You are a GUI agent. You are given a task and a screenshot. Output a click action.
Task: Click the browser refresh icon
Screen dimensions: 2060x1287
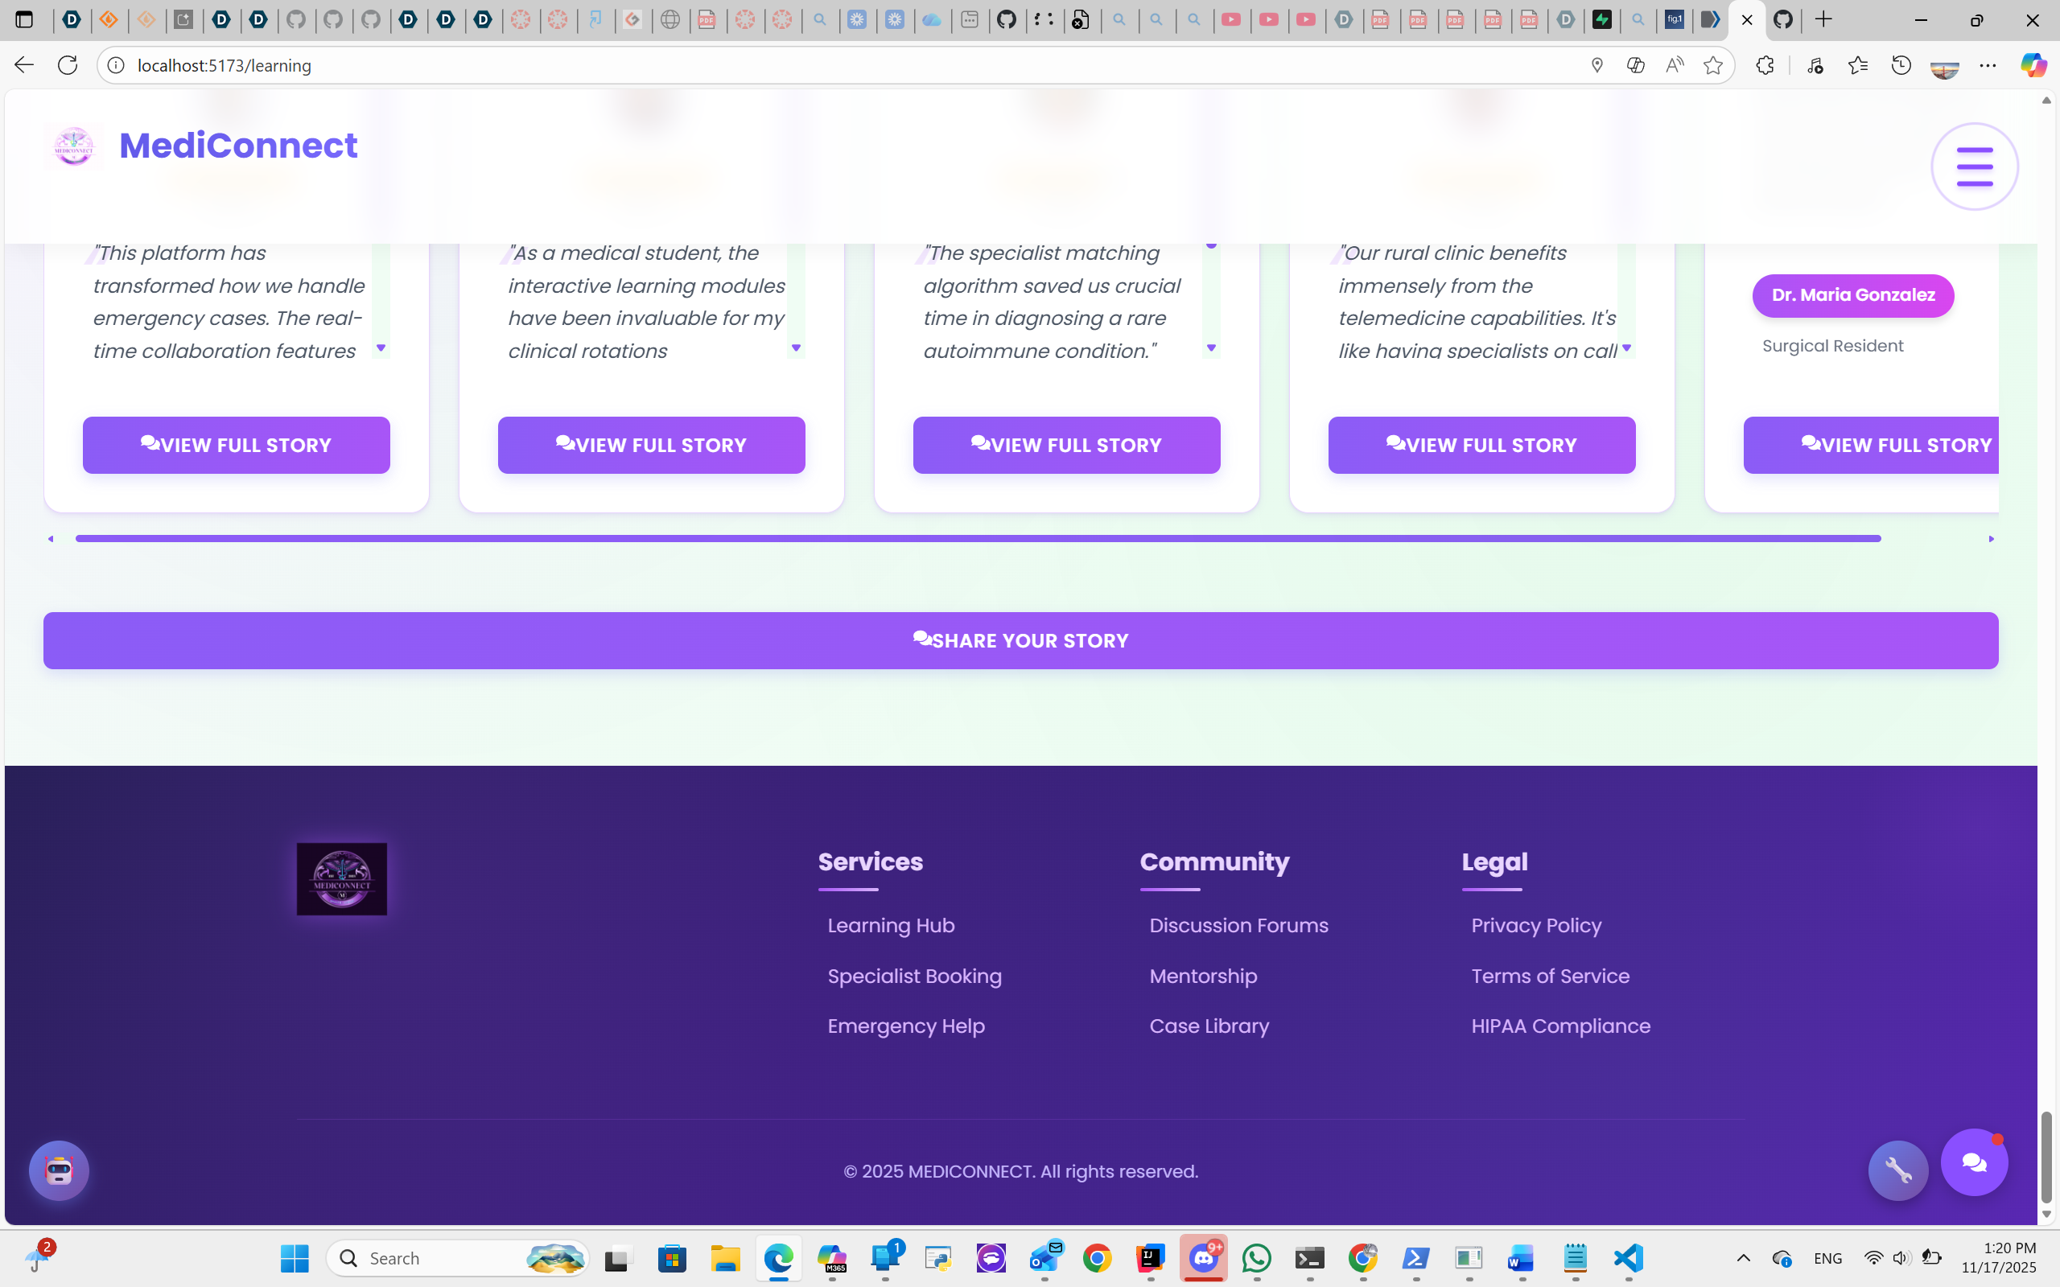pyautogui.click(x=68, y=65)
